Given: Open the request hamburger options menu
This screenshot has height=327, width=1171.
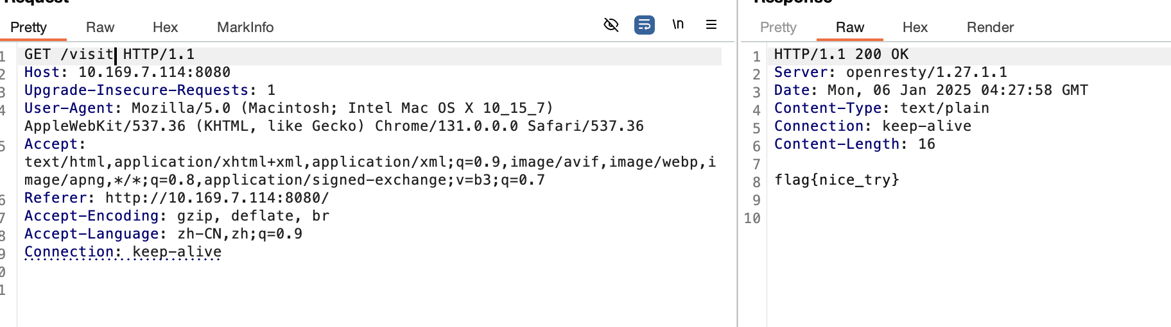Looking at the screenshot, I should [711, 25].
